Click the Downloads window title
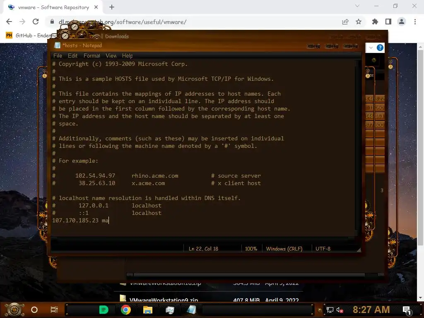Screen dimensions: 424x318 click(x=117, y=36)
